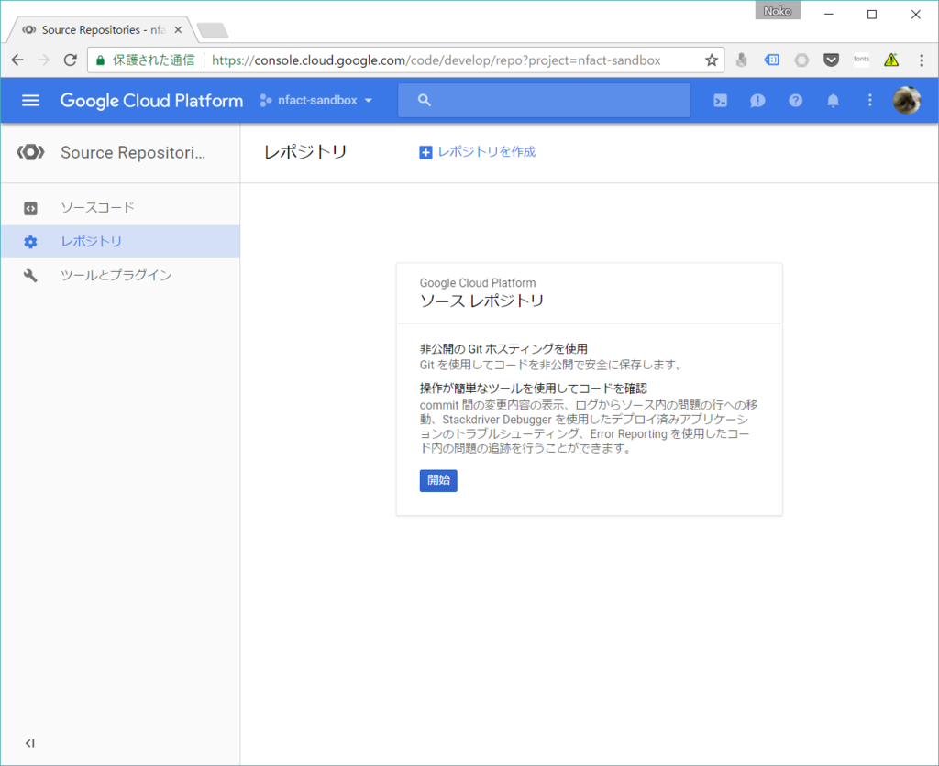Click the repository gear icon
The height and width of the screenshot is (766, 939).
30,242
